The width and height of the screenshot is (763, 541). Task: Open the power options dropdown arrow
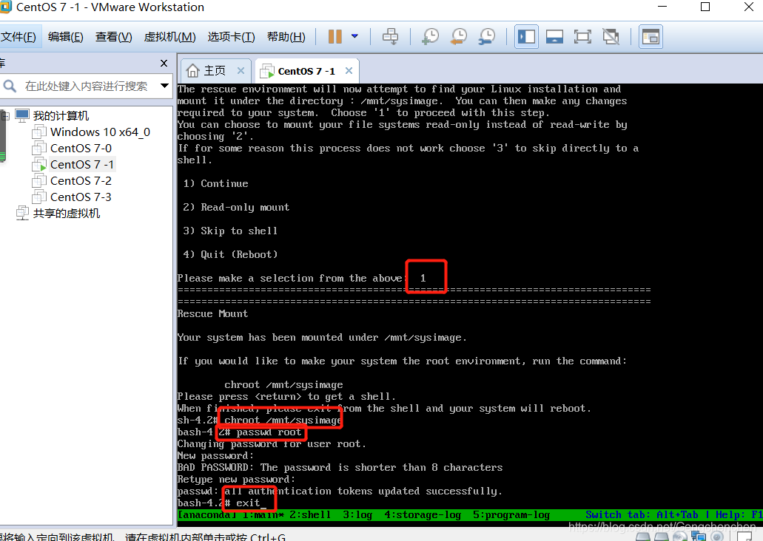[354, 36]
